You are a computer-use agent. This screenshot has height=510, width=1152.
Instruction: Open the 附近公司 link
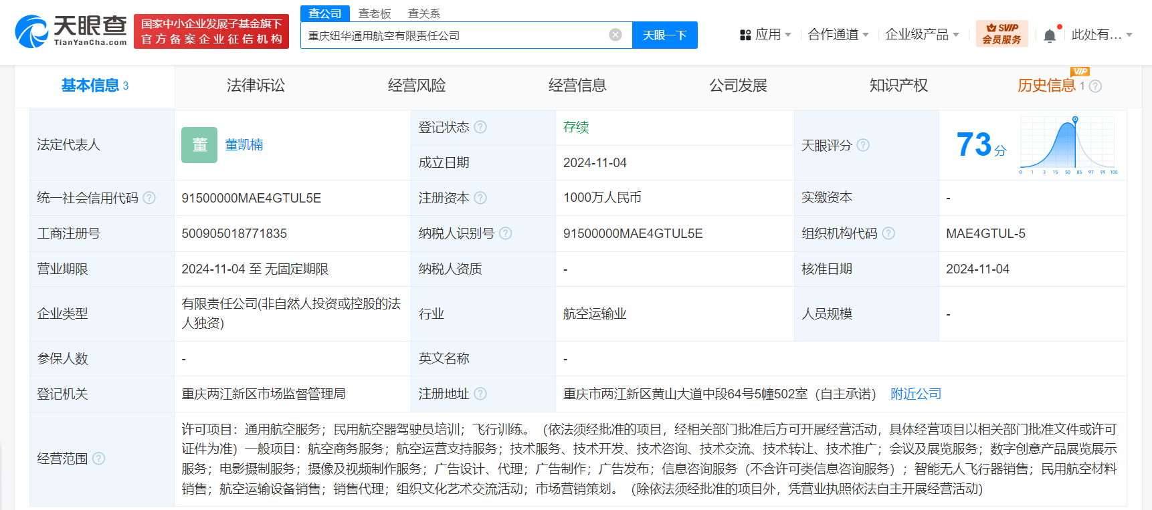pyautogui.click(x=915, y=394)
